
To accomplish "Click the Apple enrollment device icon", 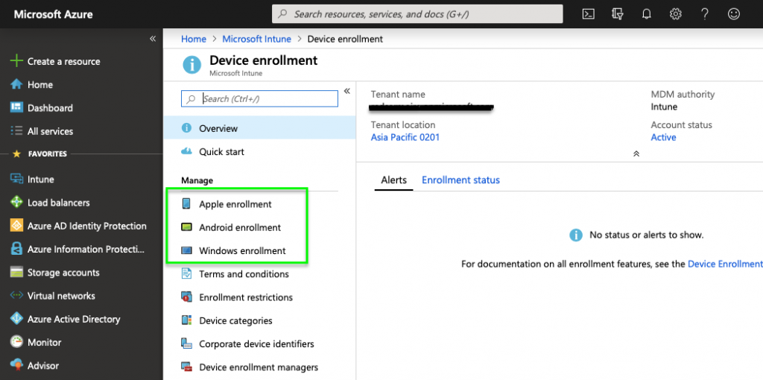I will 186,204.
